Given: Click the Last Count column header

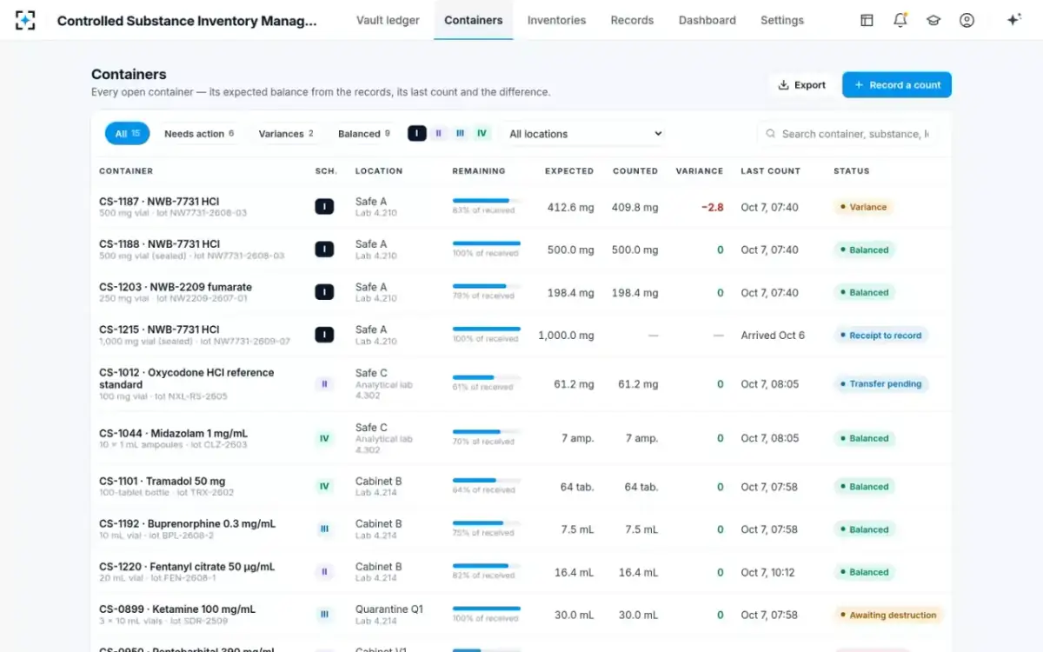Looking at the screenshot, I should click(x=770, y=171).
